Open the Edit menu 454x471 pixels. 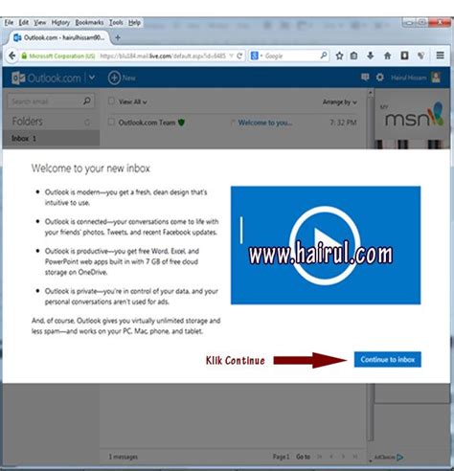point(24,23)
